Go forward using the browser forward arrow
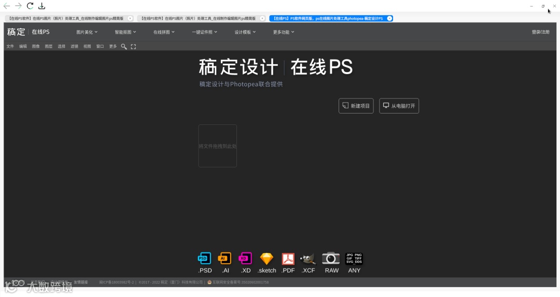The height and width of the screenshot is (297, 560). coord(18,6)
